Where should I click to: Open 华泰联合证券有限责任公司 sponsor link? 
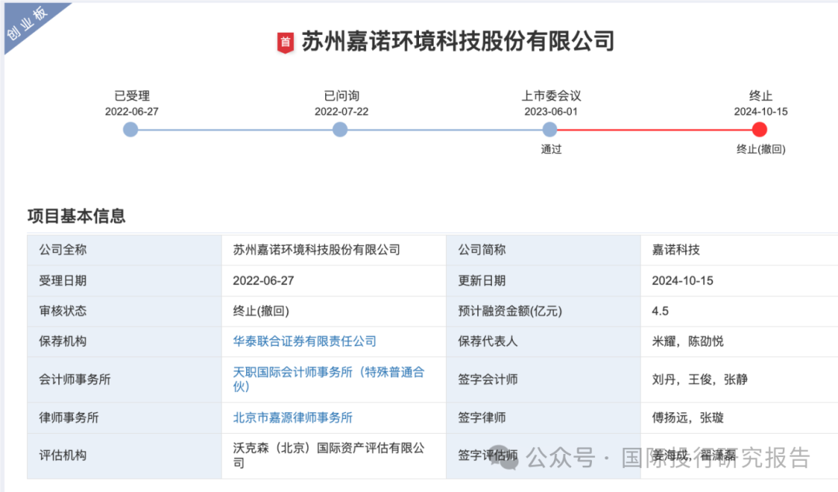[305, 341]
